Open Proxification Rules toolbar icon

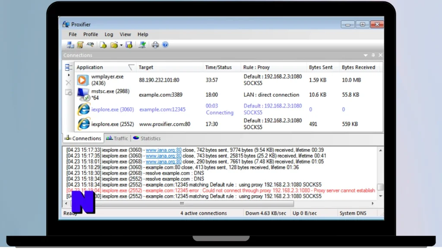[x=80, y=45]
